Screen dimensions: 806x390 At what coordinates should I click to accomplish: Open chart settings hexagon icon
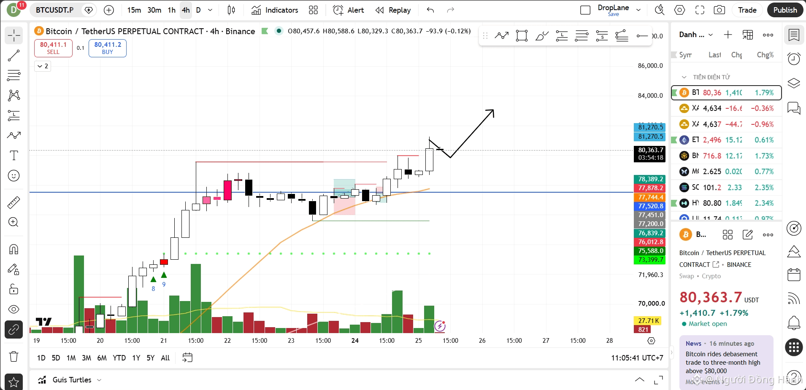click(x=680, y=10)
